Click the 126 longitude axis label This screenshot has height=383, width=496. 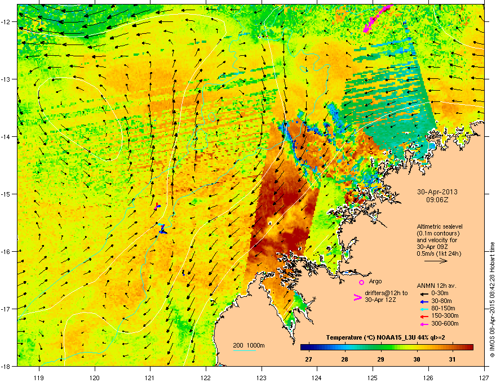(x=428, y=377)
